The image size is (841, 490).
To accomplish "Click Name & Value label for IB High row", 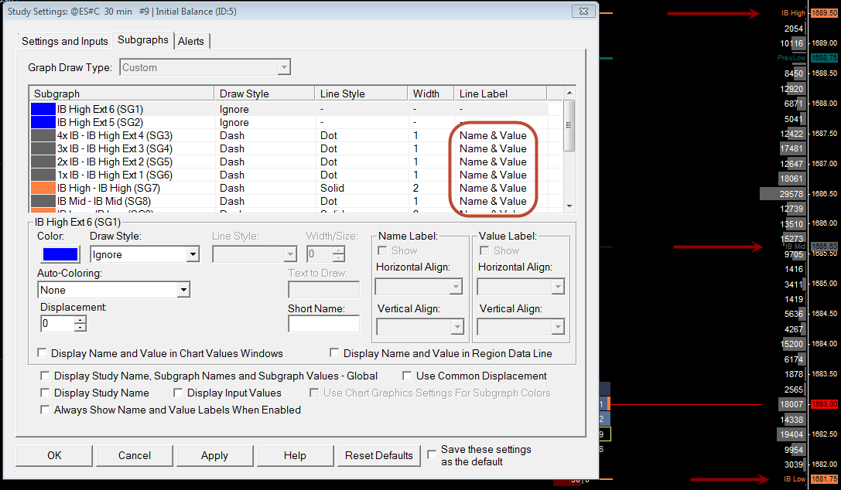I will [493, 188].
